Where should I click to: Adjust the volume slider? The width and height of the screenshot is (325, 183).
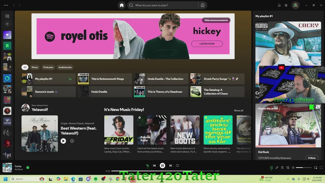point(304,168)
